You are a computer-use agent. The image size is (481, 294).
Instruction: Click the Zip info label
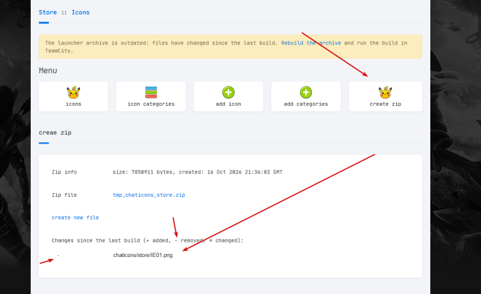(64, 172)
